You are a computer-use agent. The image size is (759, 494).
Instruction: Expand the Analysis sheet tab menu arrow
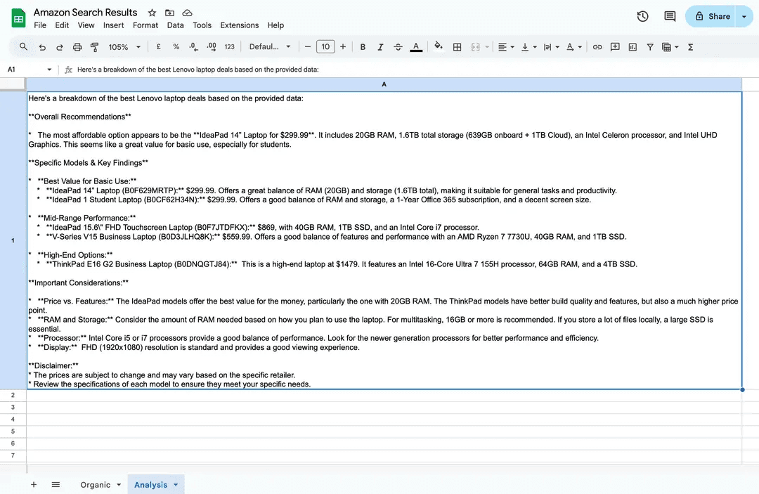[175, 485]
